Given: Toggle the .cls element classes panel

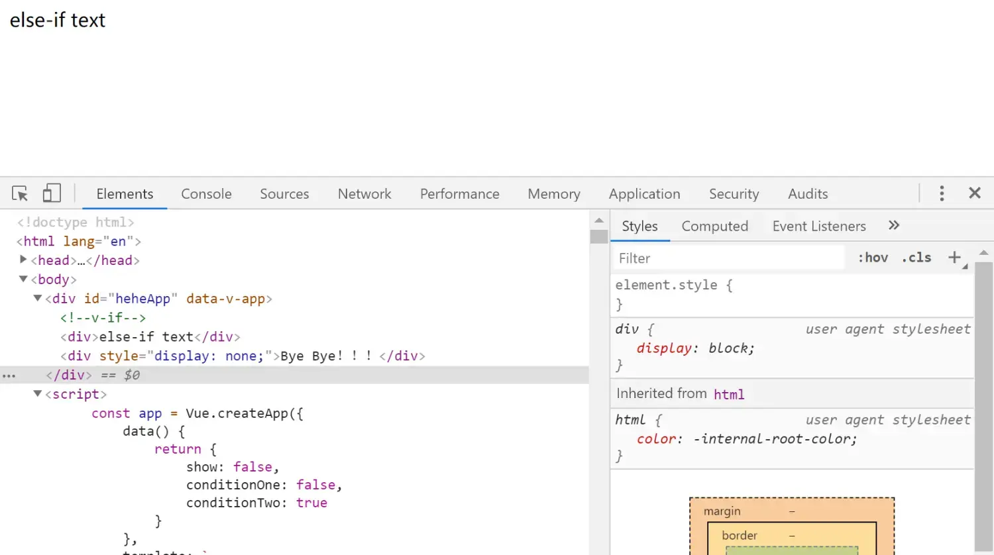Looking at the screenshot, I should pos(916,258).
